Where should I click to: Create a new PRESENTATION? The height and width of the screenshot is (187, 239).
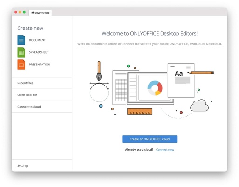(40, 65)
